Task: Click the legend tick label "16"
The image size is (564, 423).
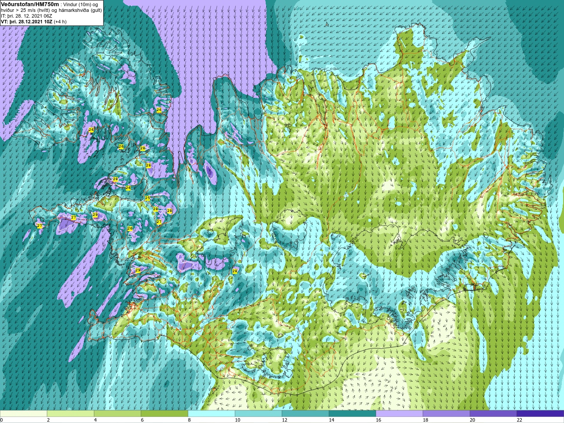Action: (x=378, y=420)
